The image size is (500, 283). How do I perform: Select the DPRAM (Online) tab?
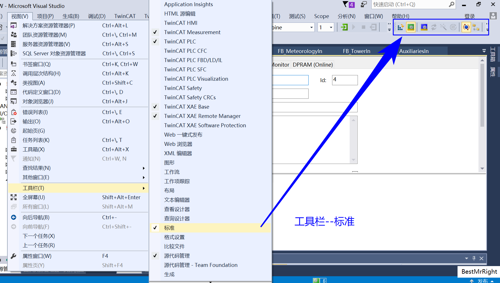tap(313, 65)
